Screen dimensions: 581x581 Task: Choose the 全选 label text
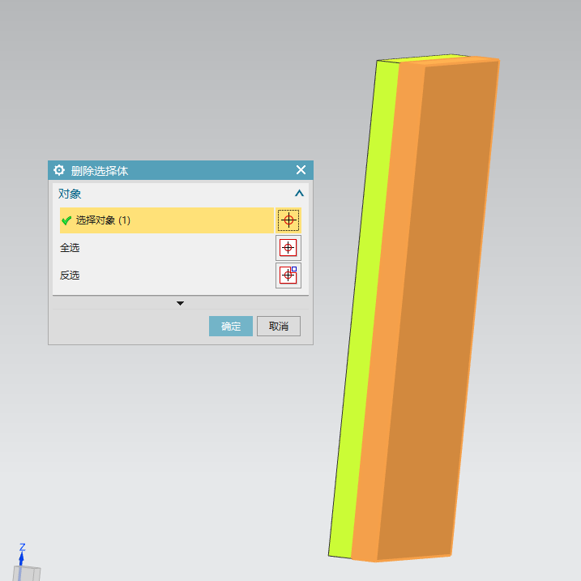(70, 248)
